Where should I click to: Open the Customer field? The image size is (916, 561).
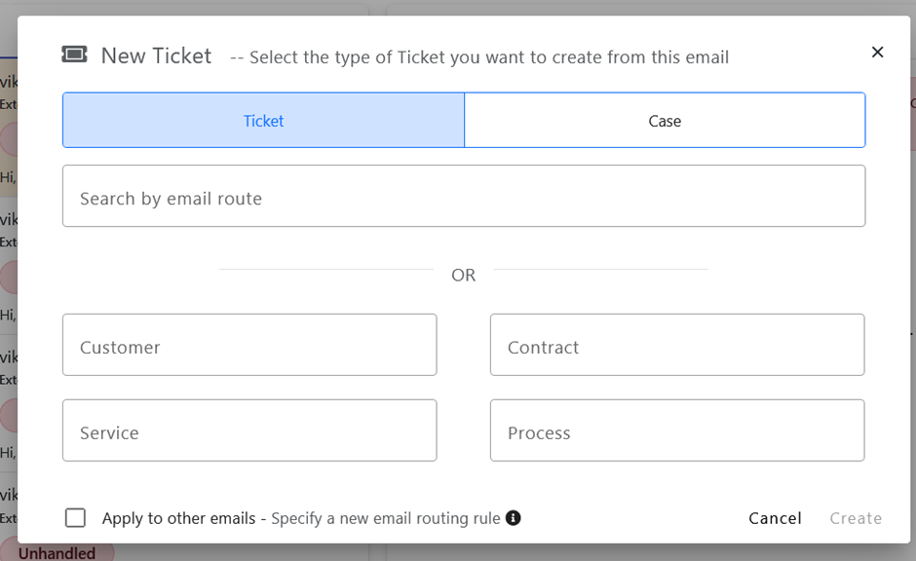(249, 346)
